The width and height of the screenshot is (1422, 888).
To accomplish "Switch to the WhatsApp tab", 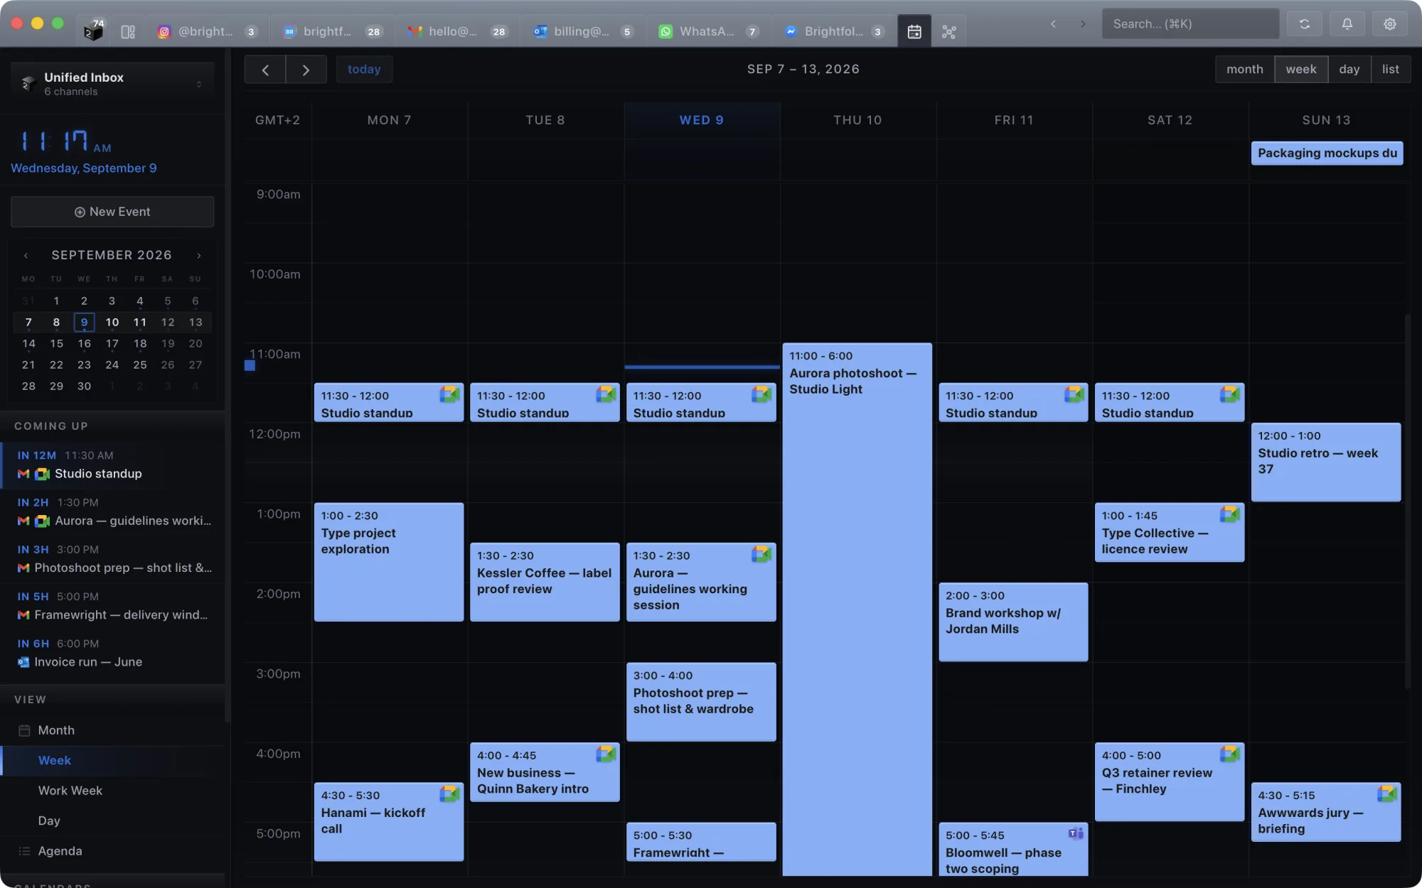I will 707,31.
